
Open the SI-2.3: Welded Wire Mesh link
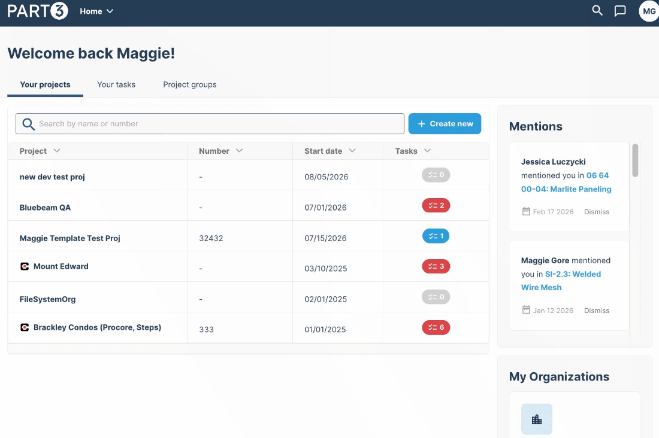(561, 281)
